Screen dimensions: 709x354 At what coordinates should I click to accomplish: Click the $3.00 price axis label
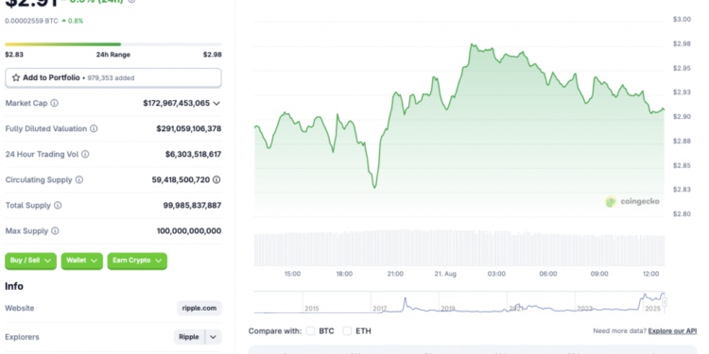click(682, 20)
